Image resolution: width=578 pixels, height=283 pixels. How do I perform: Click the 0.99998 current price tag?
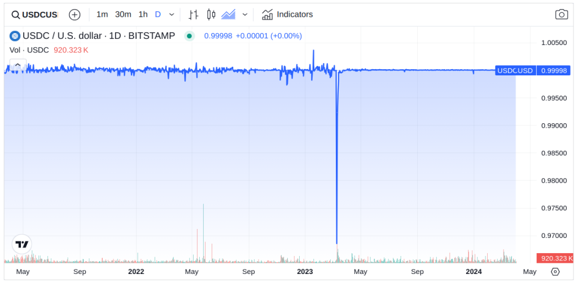(554, 70)
